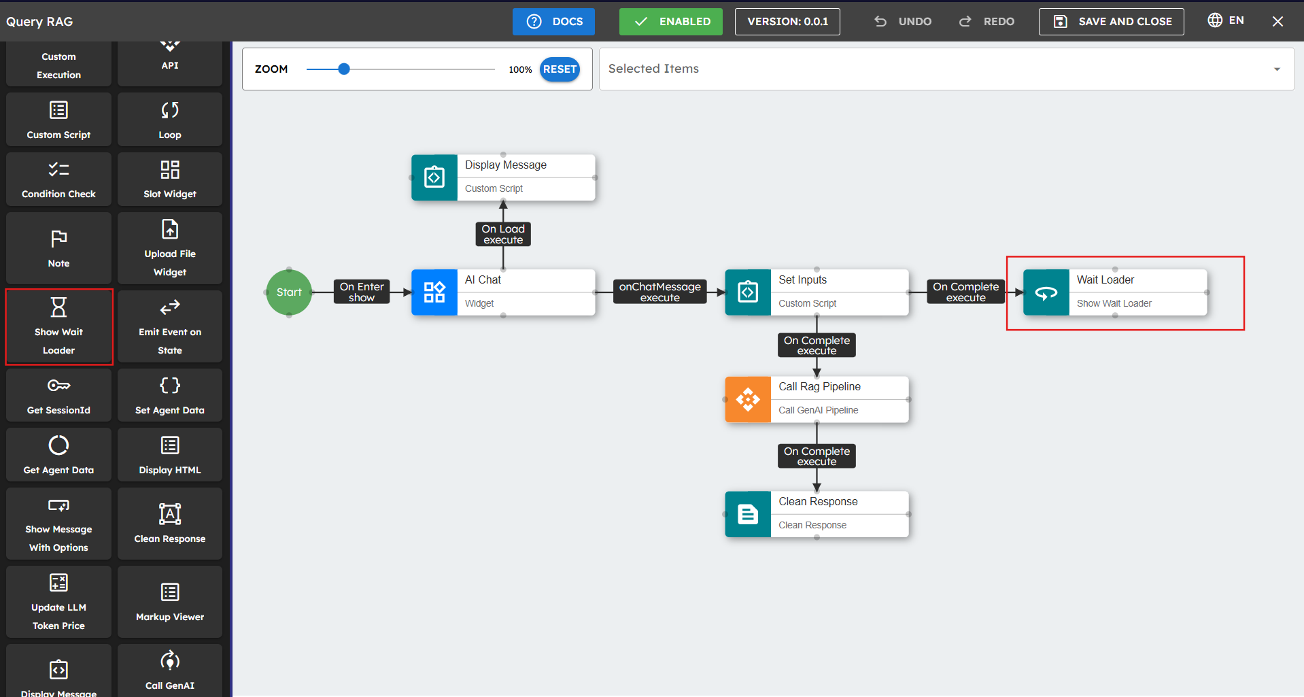This screenshot has height=697, width=1304.
Task: Choose the Upload File Widget tool
Action: click(169, 248)
